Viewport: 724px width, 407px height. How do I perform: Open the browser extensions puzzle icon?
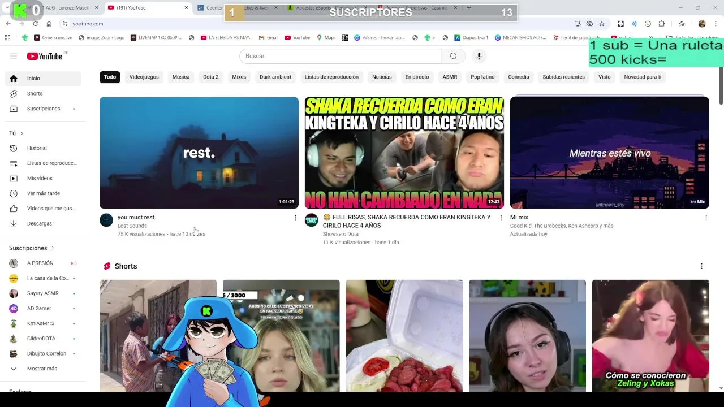(662, 24)
